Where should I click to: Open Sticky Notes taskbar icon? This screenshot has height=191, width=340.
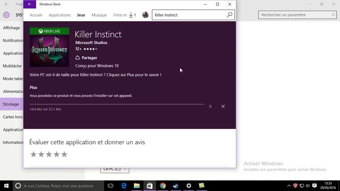[x=202, y=186]
